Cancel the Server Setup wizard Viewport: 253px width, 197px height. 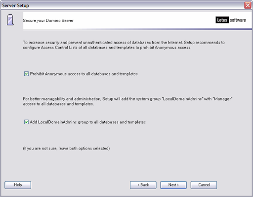(x=204, y=185)
